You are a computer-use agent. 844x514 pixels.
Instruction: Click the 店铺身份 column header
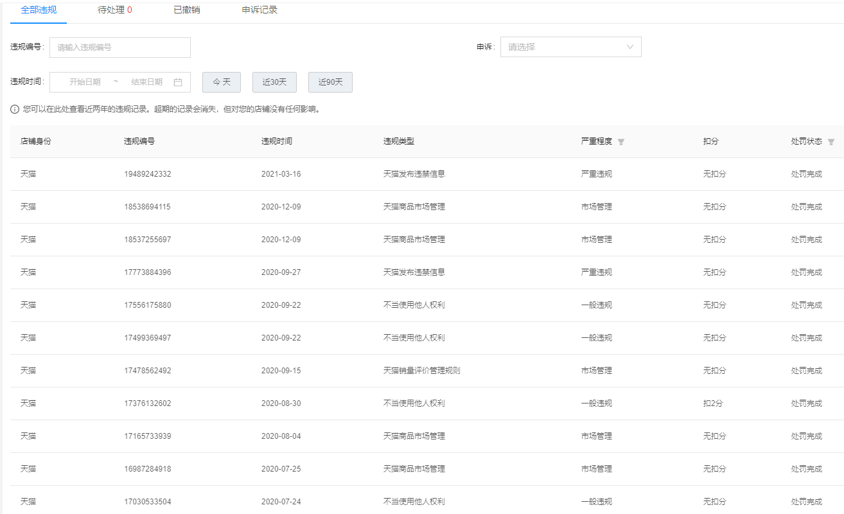point(36,141)
